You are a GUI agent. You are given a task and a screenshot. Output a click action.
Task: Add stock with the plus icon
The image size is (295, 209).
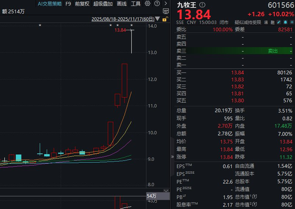292,22
